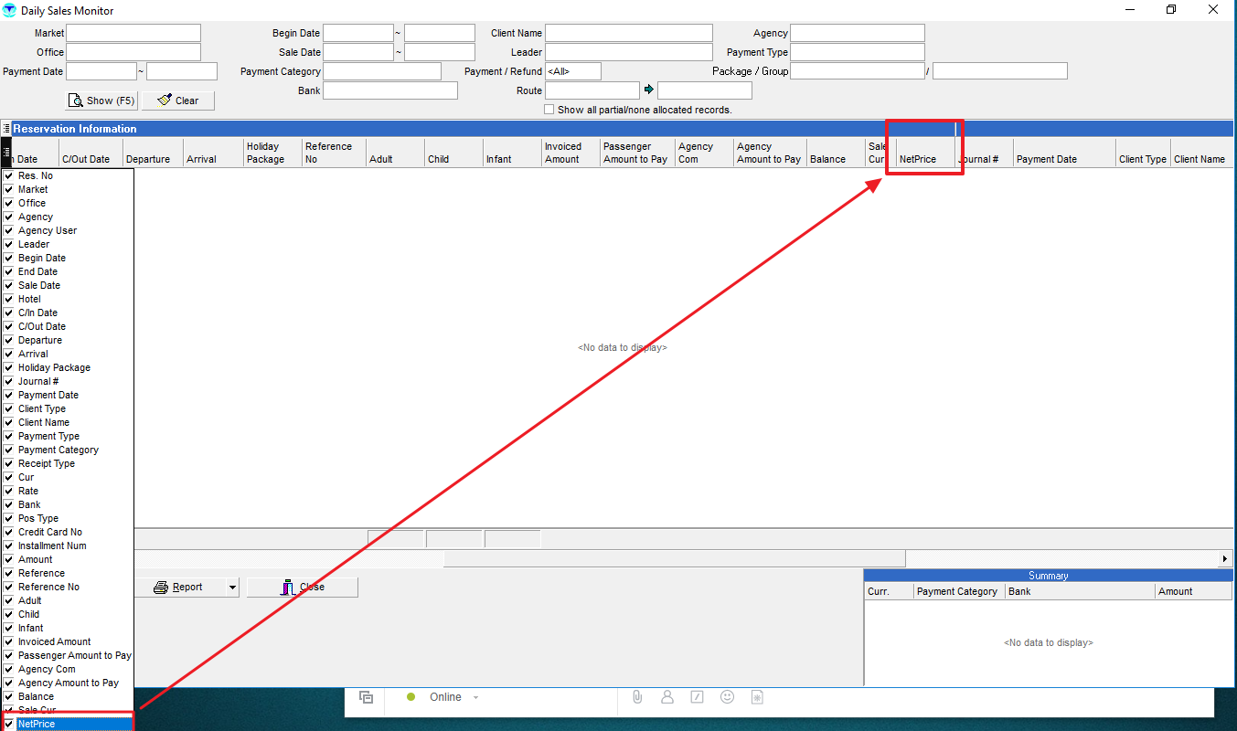Click the Payment Type input field
This screenshot has width=1237, height=731.
[858, 52]
